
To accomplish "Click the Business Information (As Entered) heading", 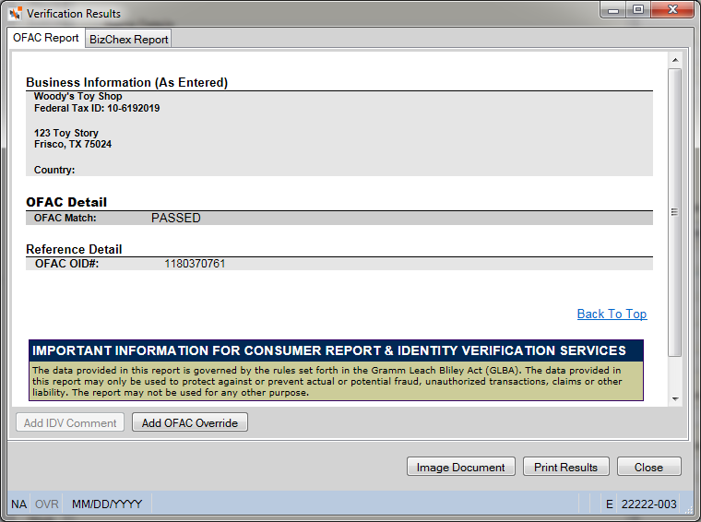I will click(127, 82).
